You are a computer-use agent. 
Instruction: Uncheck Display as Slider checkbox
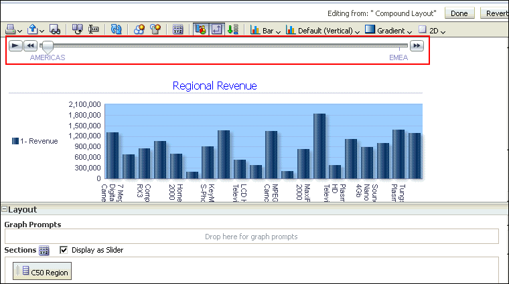click(64, 250)
